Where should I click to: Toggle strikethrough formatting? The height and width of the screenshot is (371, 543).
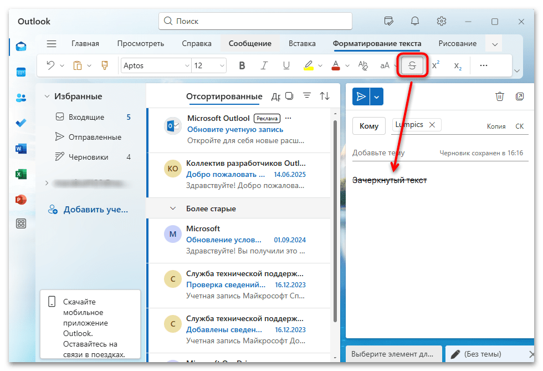[412, 65]
